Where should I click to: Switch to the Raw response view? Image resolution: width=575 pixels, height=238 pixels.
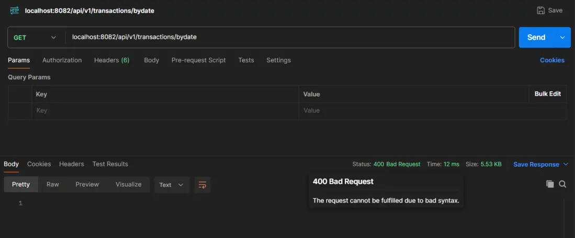click(52, 185)
